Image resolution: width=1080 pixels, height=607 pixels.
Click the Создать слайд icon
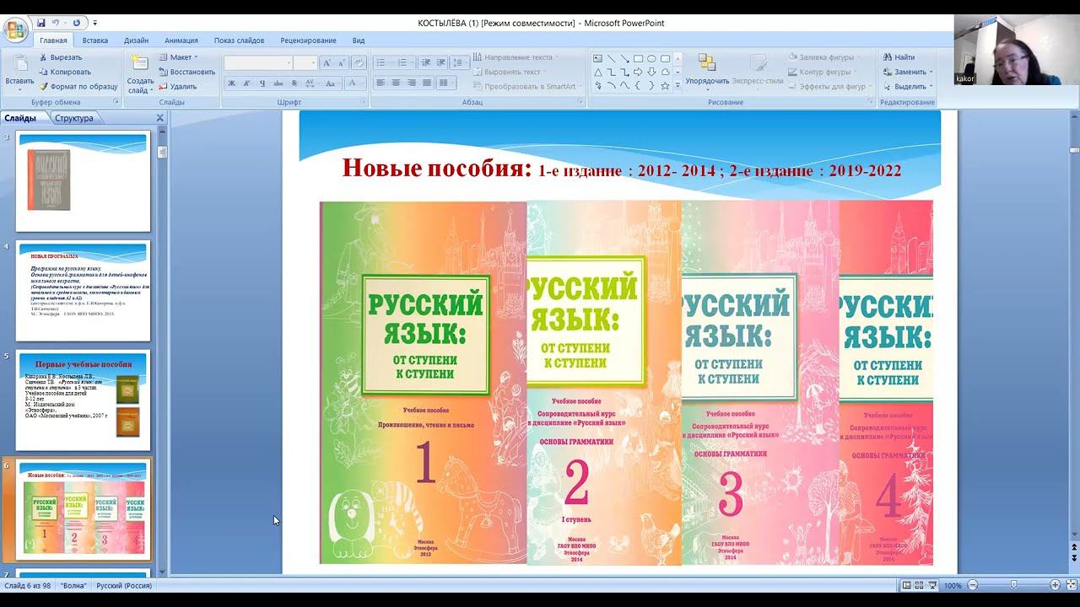(140, 63)
